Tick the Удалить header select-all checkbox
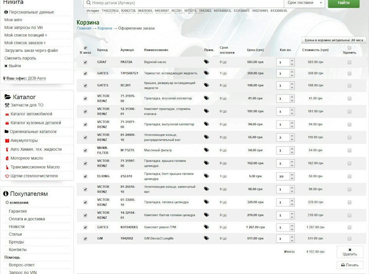Viewport: 369px width, 274px height. pyautogui.click(x=349, y=48)
